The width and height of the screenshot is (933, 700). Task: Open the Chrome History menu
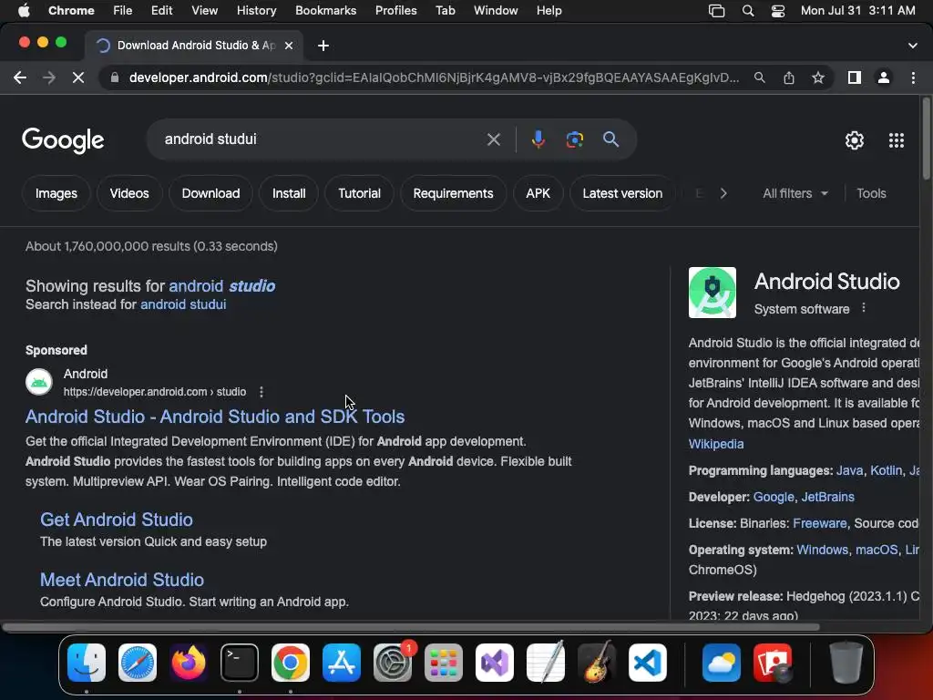256,11
